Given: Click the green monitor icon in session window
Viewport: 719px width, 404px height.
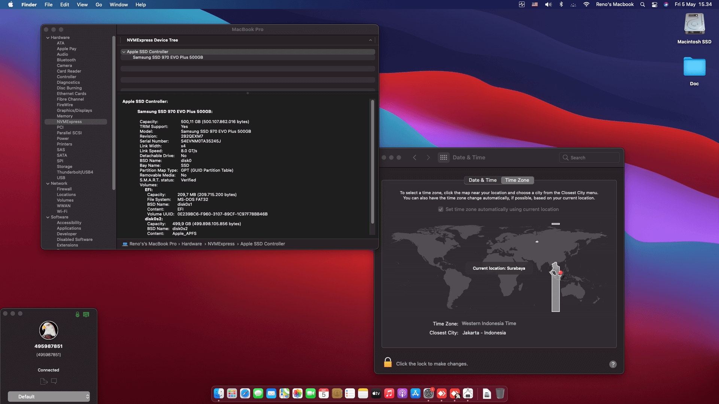Looking at the screenshot, I should (x=86, y=314).
